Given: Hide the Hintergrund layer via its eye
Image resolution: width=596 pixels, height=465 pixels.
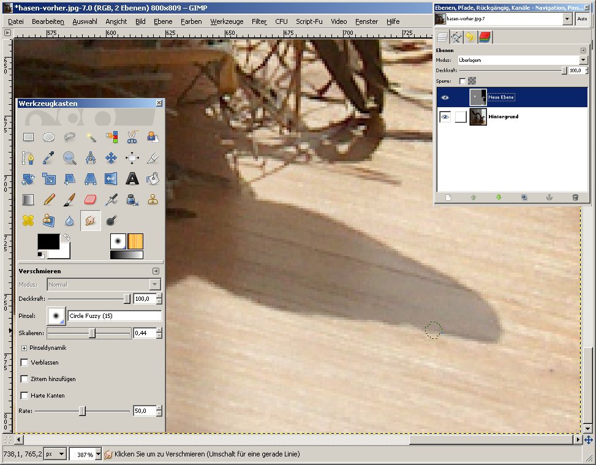Looking at the screenshot, I should pyautogui.click(x=445, y=116).
